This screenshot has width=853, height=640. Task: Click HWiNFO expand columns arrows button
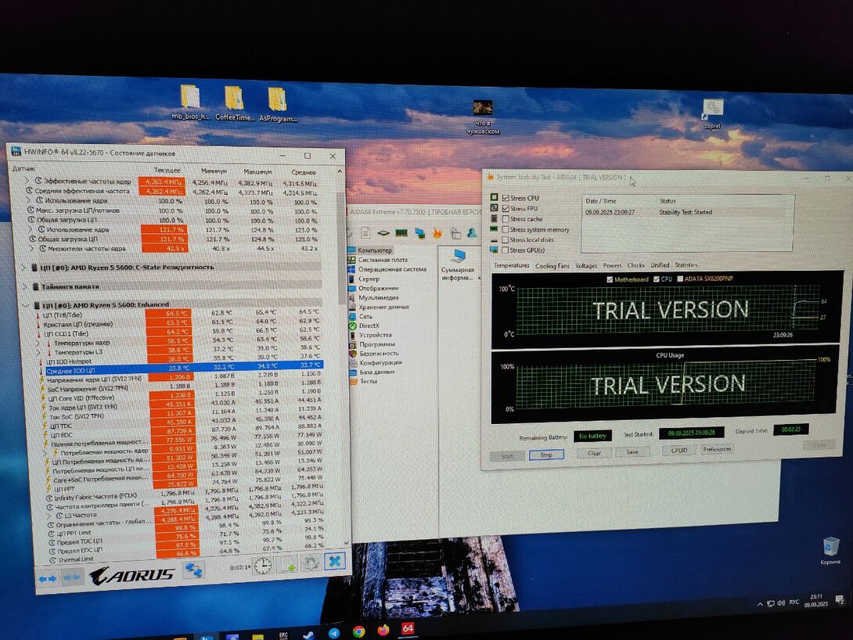click(47, 578)
